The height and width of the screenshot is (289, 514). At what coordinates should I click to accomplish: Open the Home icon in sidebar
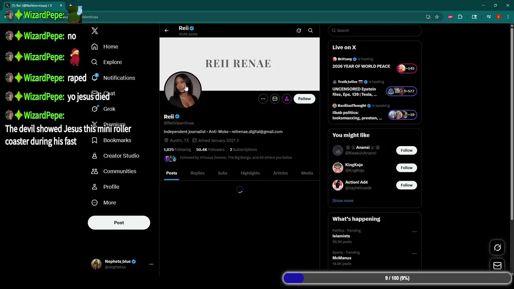(x=94, y=47)
